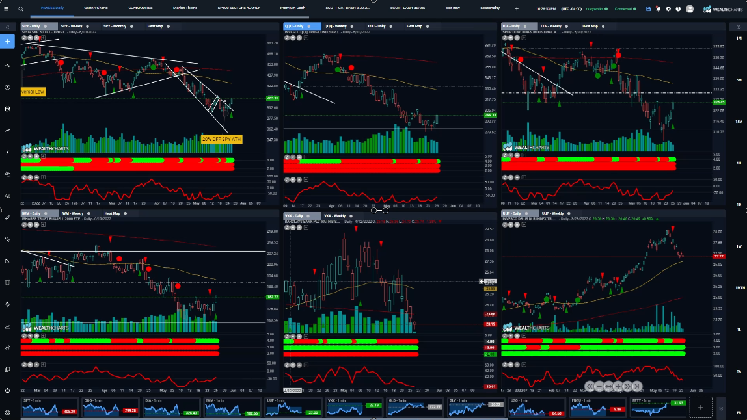Image resolution: width=747 pixels, height=420 pixels.
Task: Click the blue save layout icon
Action: coord(648,9)
